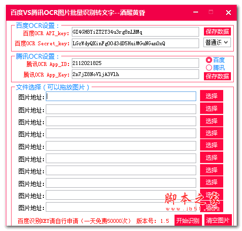242x231 pixels.
Task: Focus the eighth 图片地址 input field
Action: click(x=121, y=183)
